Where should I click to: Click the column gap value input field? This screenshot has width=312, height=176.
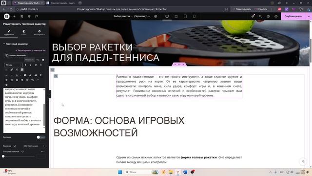41,156
